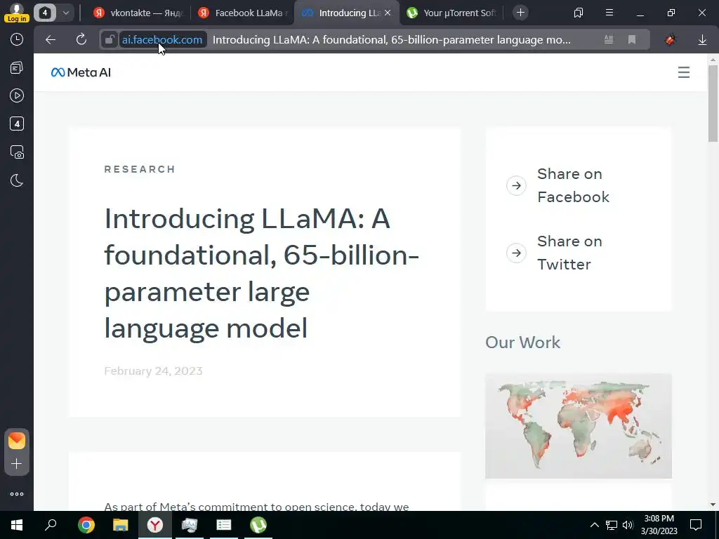Click the Log in profile avatar
719x539 pixels.
pyautogui.click(x=17, y=13)
